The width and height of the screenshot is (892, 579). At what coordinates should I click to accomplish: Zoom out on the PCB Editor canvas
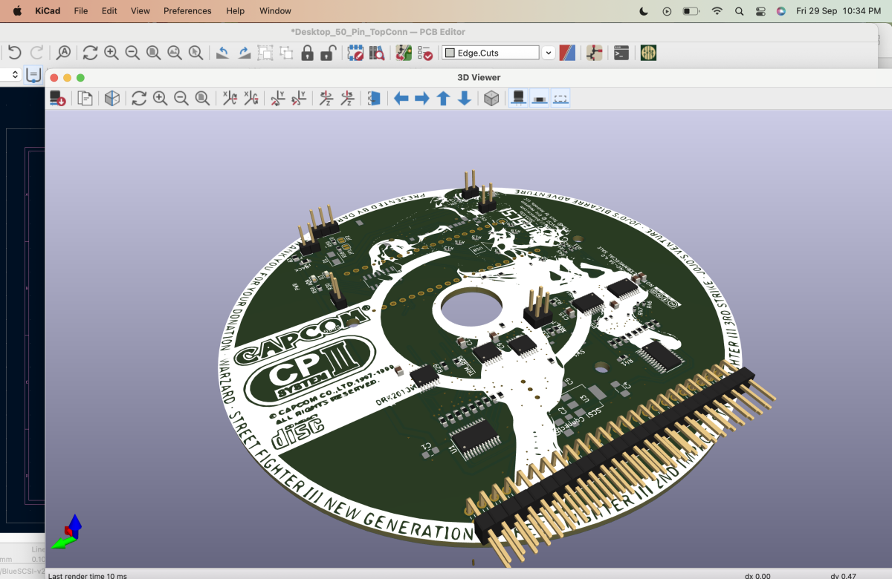[132, 53]
